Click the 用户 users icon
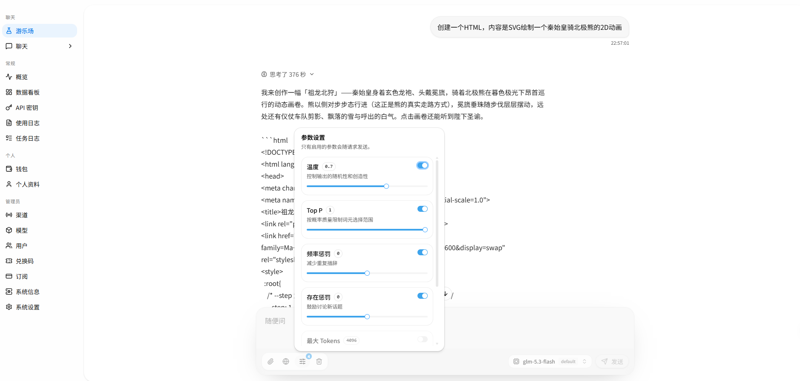800x381 pixels. coord(9,245)
